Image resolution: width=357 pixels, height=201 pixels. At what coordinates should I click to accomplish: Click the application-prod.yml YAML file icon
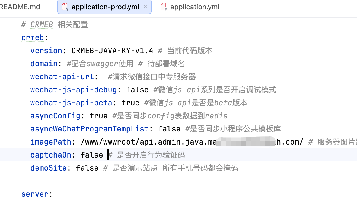65,7
